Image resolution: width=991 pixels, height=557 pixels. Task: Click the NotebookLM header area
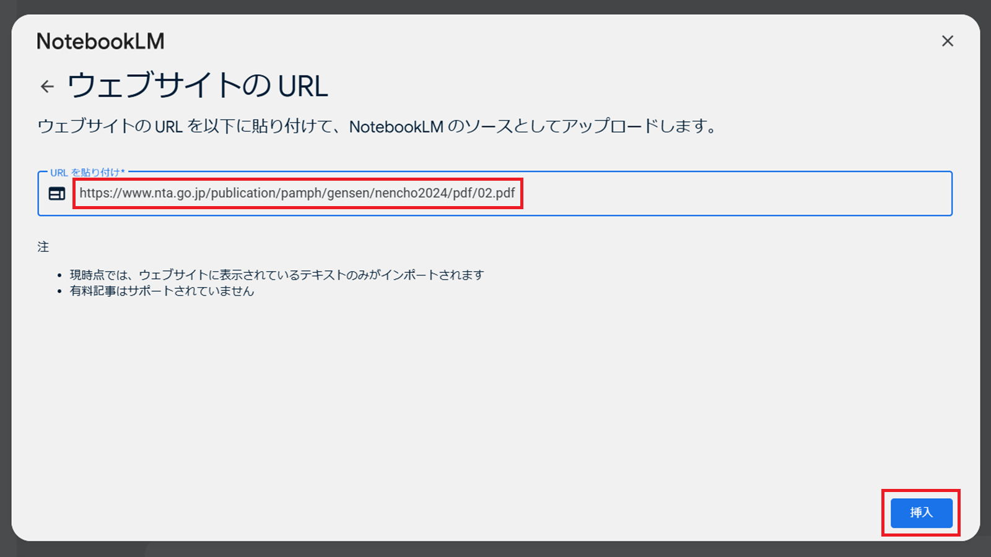coord(100,41)
